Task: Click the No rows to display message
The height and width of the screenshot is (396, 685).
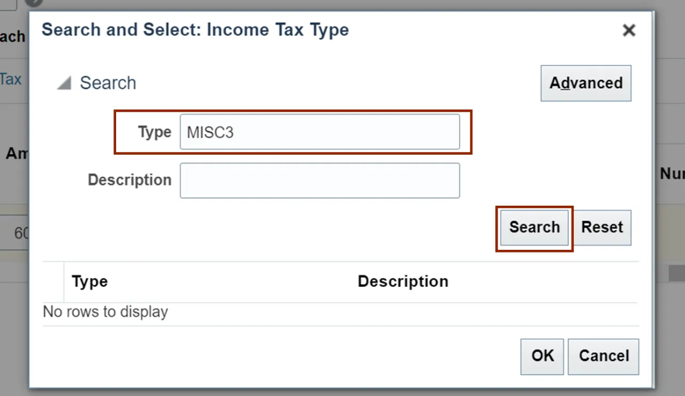Action: tap(105, 311)
